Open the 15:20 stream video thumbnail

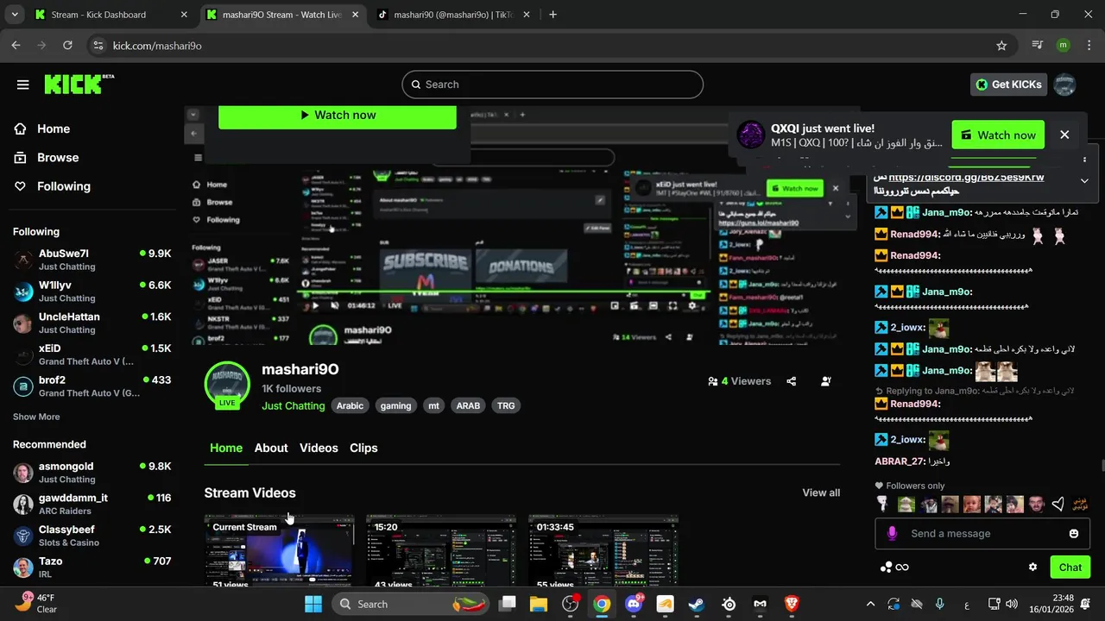(441, 552)
